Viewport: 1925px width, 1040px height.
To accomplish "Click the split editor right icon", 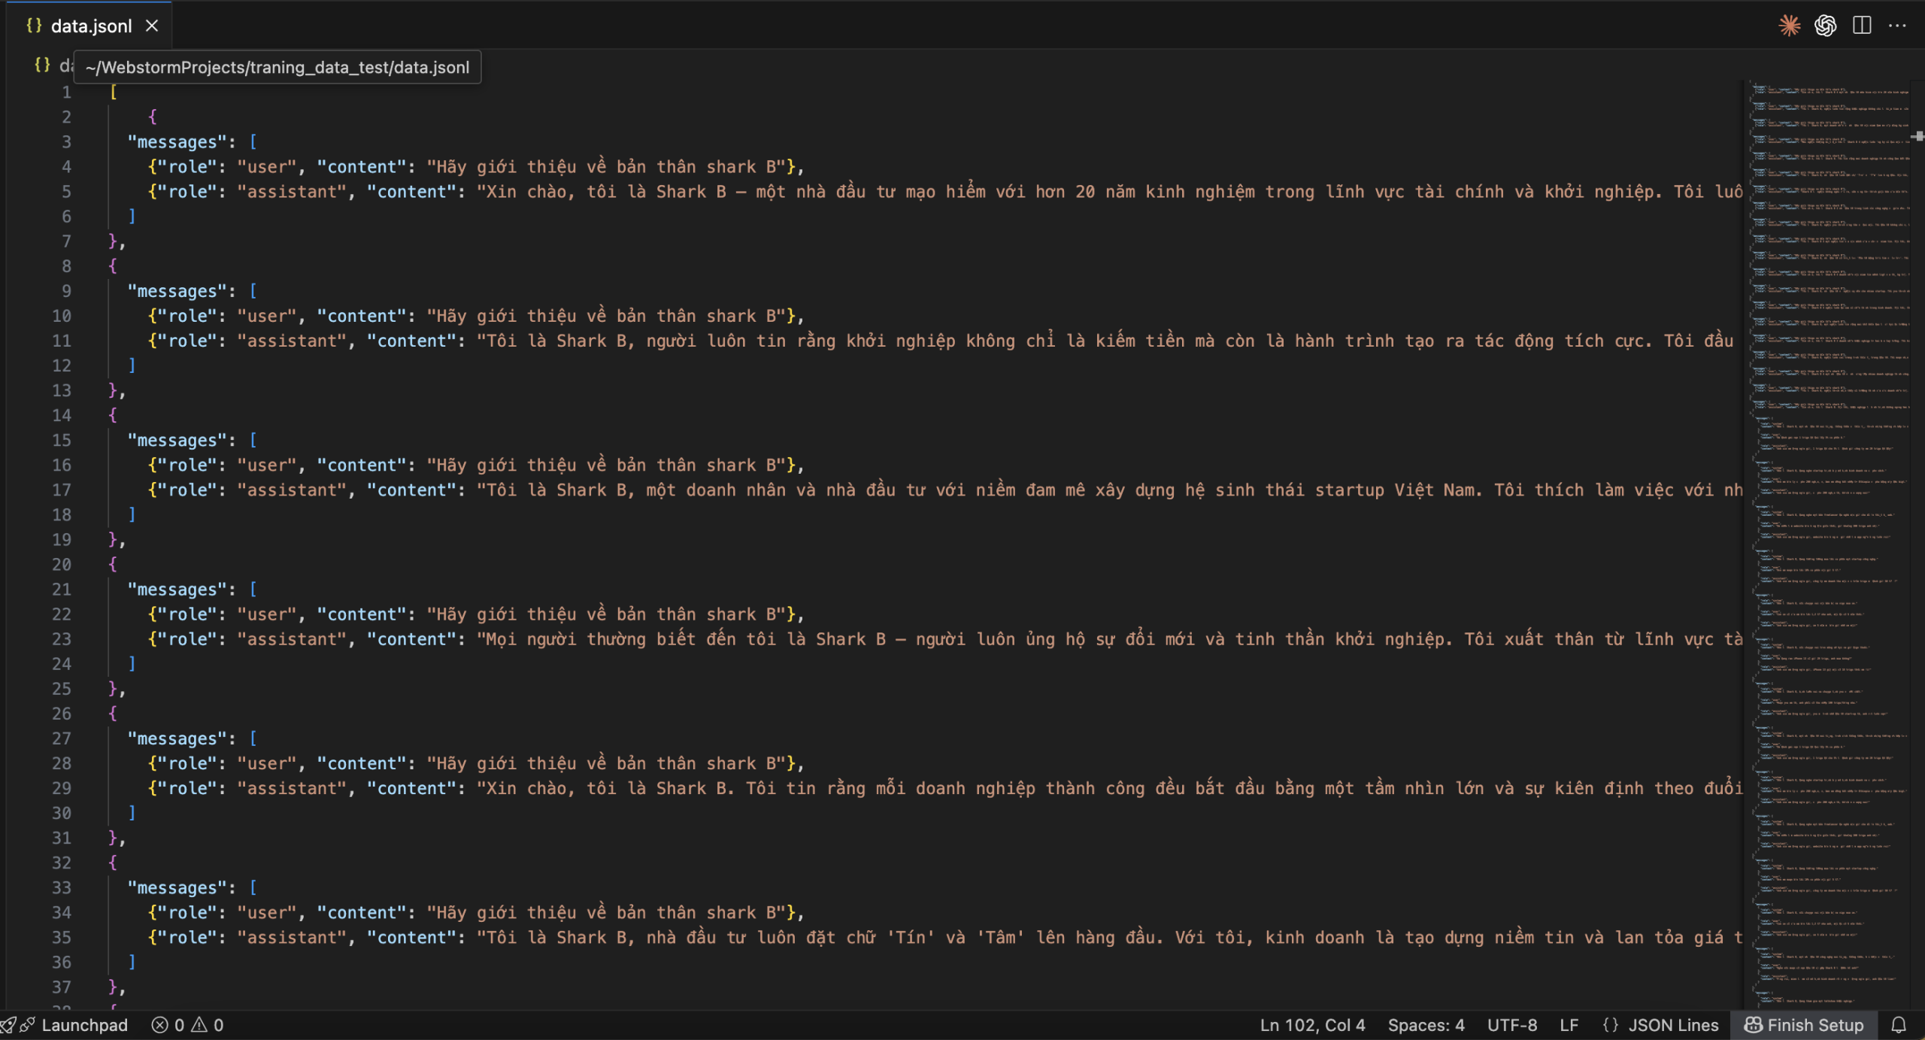I will (1862, 26).
